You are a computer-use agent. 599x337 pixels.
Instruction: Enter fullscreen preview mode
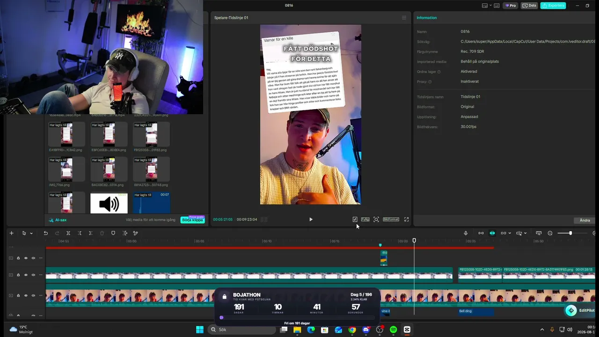tap(406, 219)
